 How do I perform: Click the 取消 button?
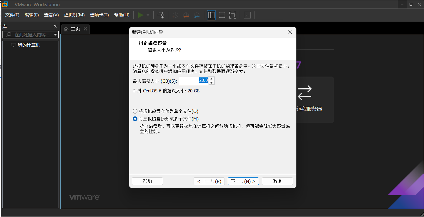[277, 181]
